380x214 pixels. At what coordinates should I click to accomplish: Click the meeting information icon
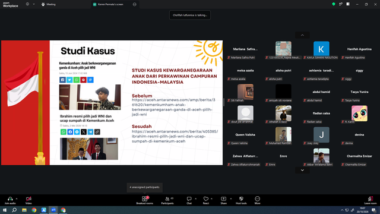pyautogui.click(x=27, y=4)
